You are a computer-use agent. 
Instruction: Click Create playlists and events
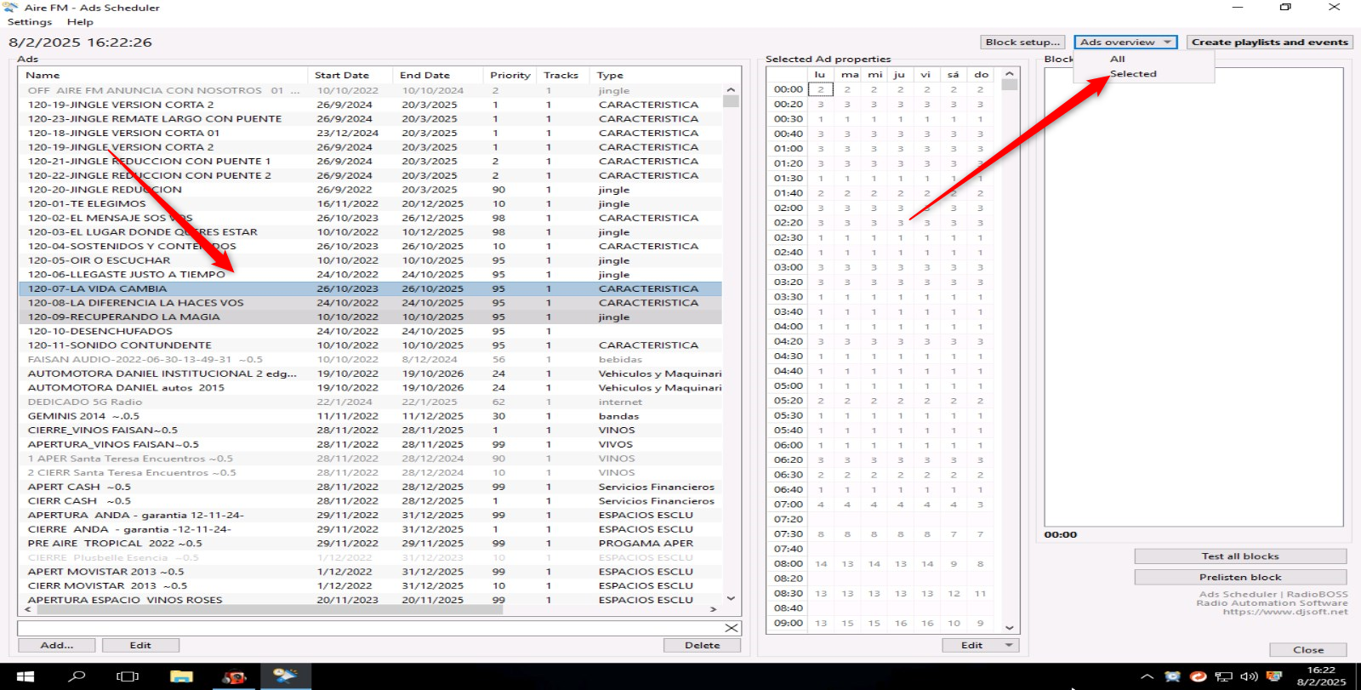tap(1269, 42)
